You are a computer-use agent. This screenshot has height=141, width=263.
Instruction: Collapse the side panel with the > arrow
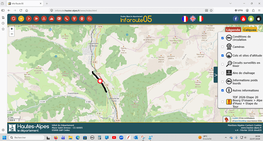216,75
